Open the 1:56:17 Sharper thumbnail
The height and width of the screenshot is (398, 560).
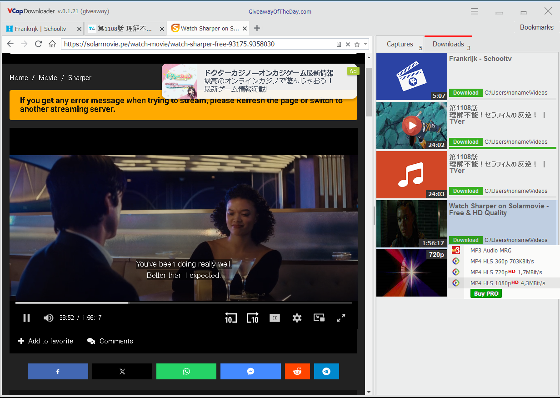[x=412, y=224]
